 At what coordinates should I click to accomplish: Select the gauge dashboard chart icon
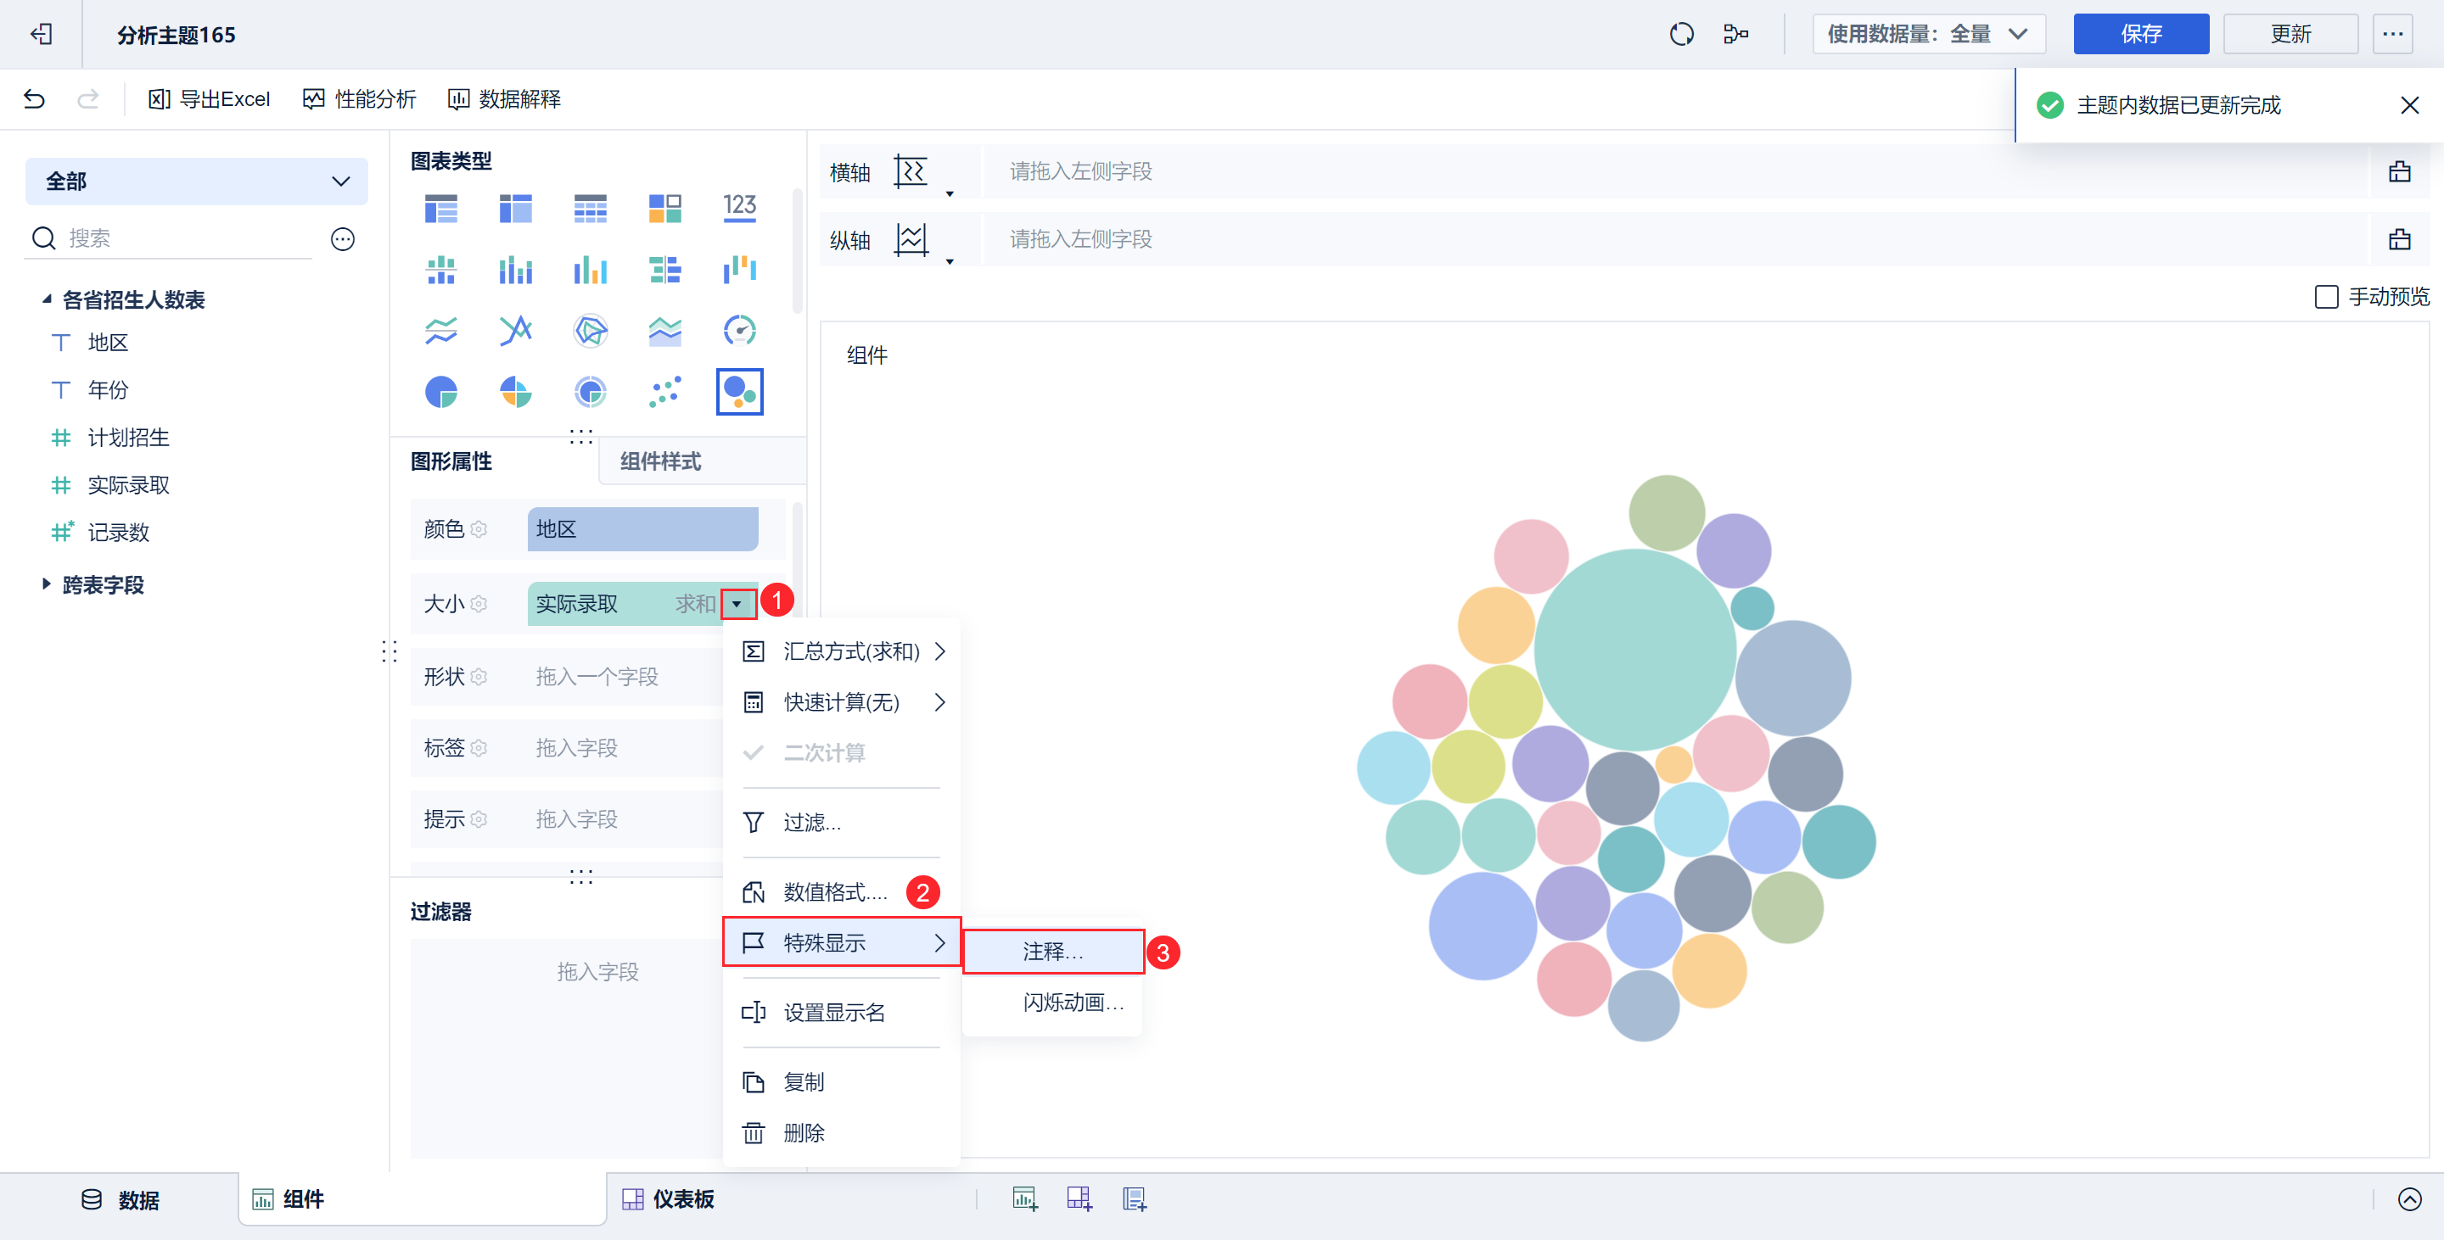(x=739, y=331)
